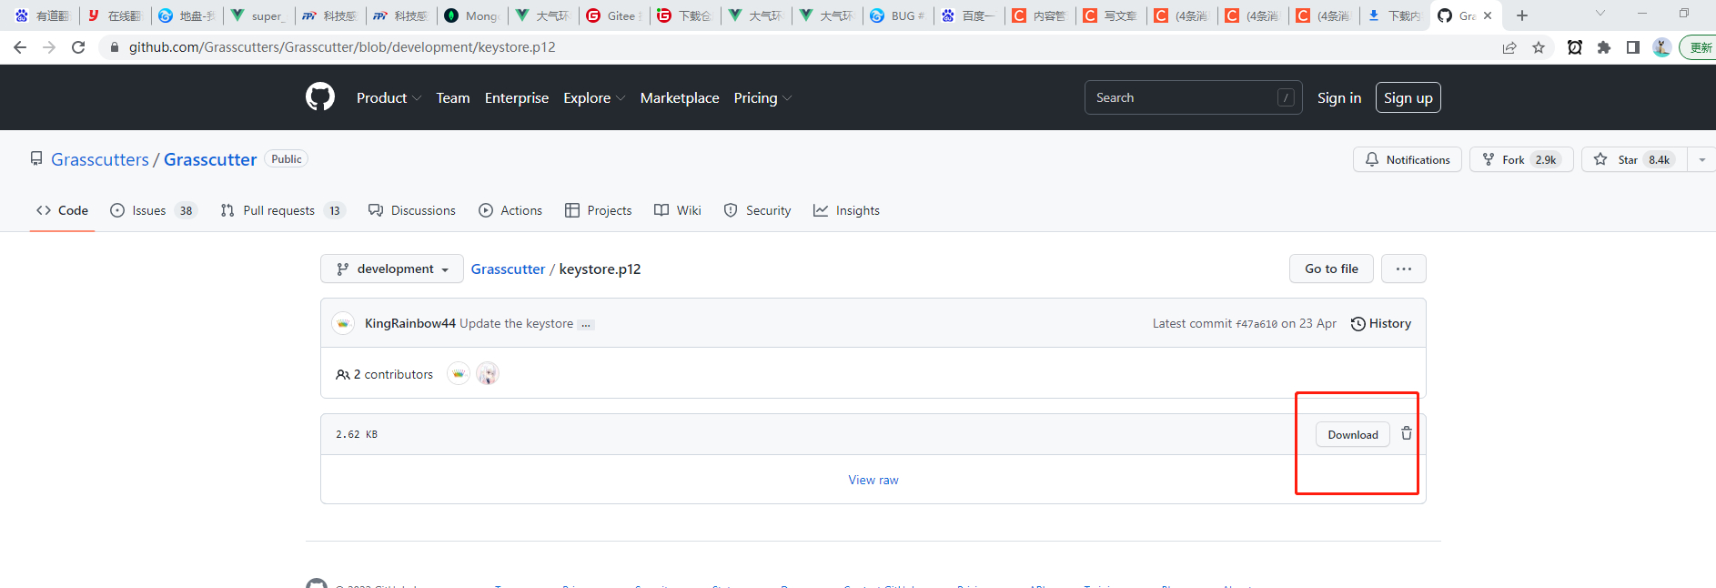The width and height of the screenshot is (1716, 588).
Task: Open the extensions puzzle icon
Action: click(1604, 47)
